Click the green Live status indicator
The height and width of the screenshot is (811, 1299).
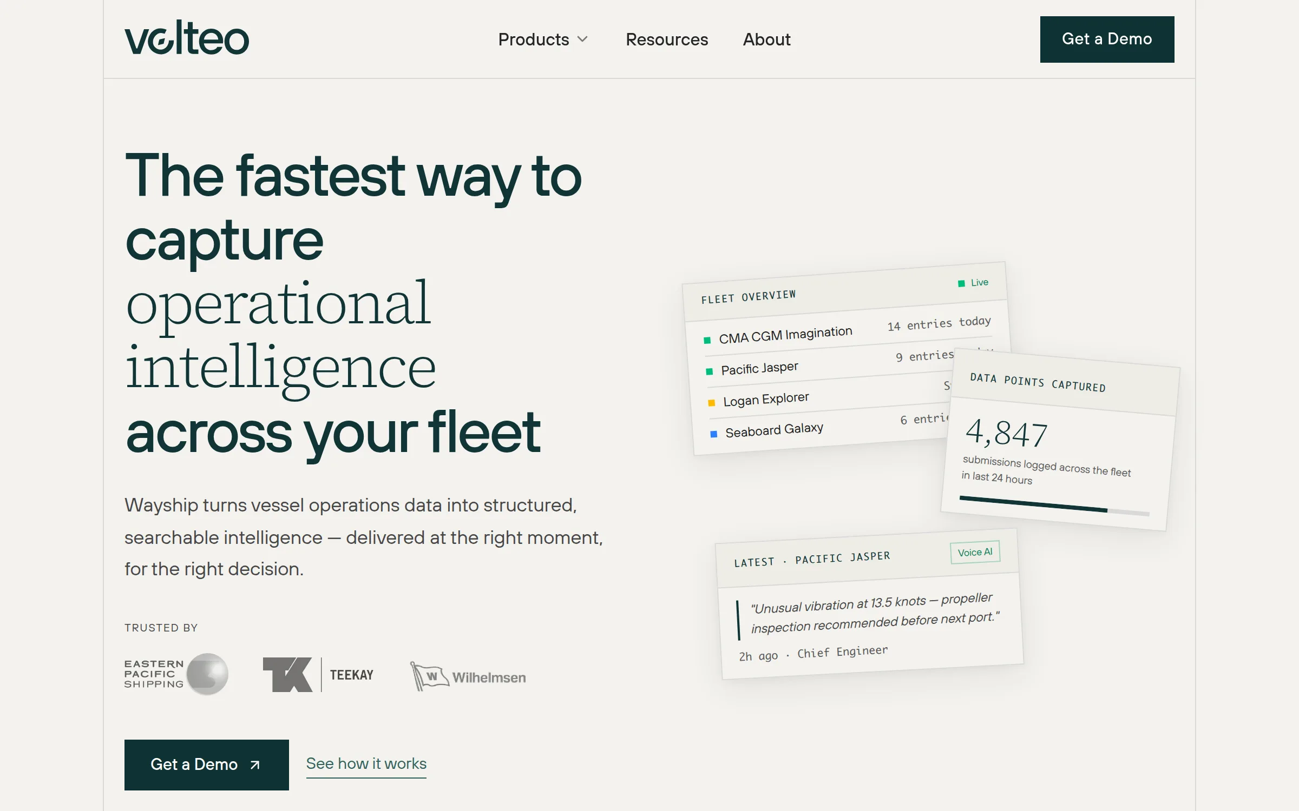coord(973,283)
